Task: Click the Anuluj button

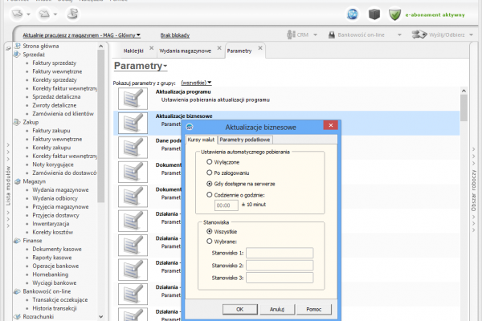Action: click(277, 308)
